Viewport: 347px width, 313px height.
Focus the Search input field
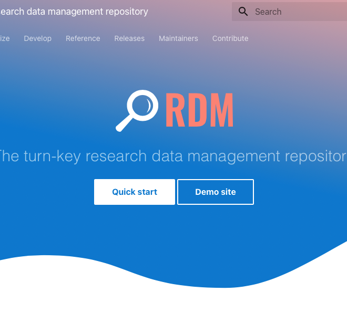click(x=290, y=12)
